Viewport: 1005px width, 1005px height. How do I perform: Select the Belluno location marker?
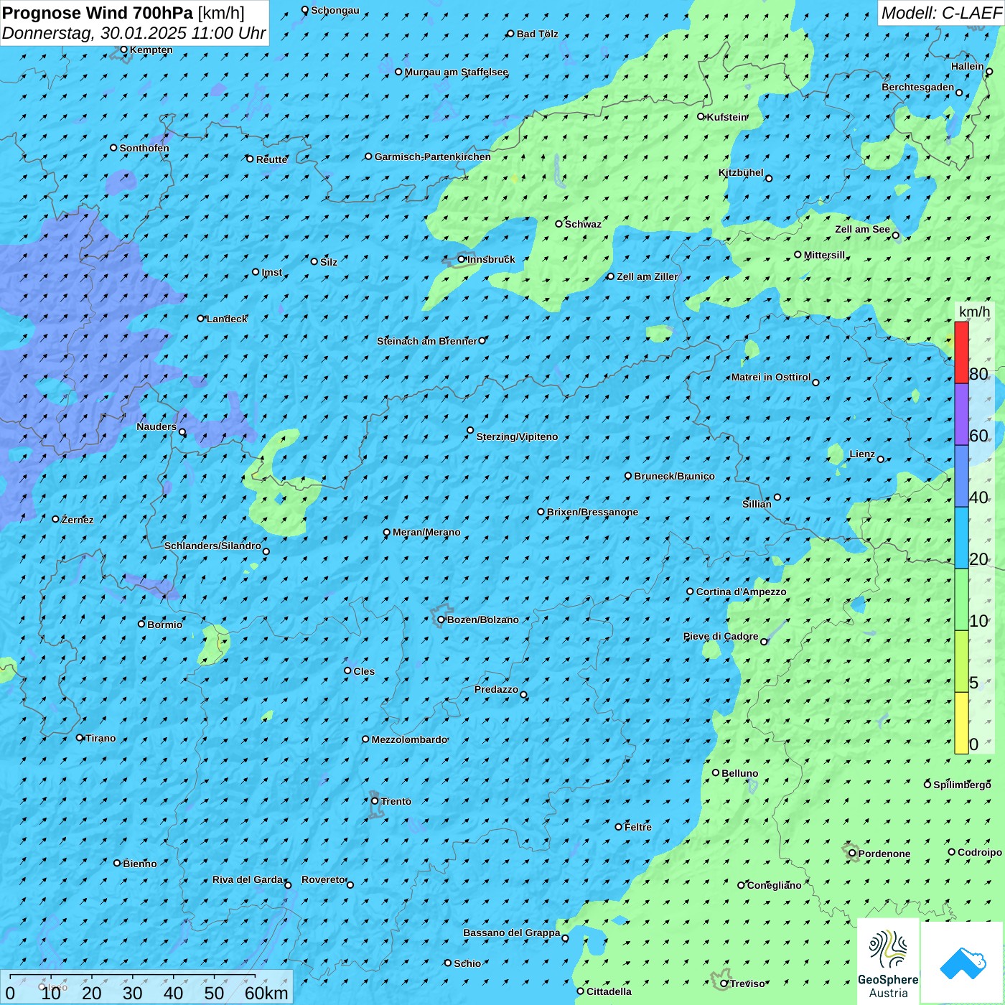(716, 772)
